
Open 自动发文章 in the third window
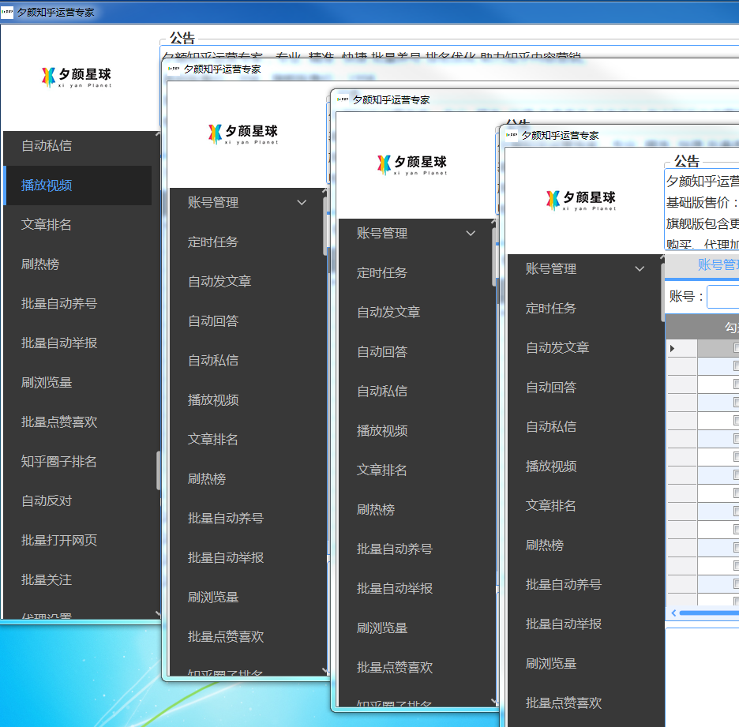pos(388,312)
